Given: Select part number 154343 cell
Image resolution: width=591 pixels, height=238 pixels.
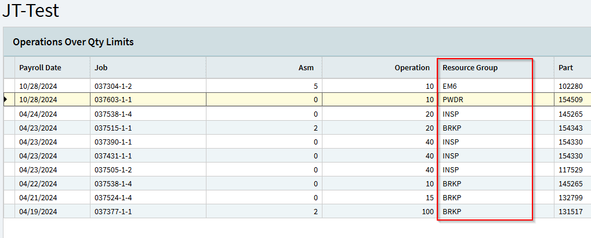Looking at the screenshot, I should [x=572, y=128].
